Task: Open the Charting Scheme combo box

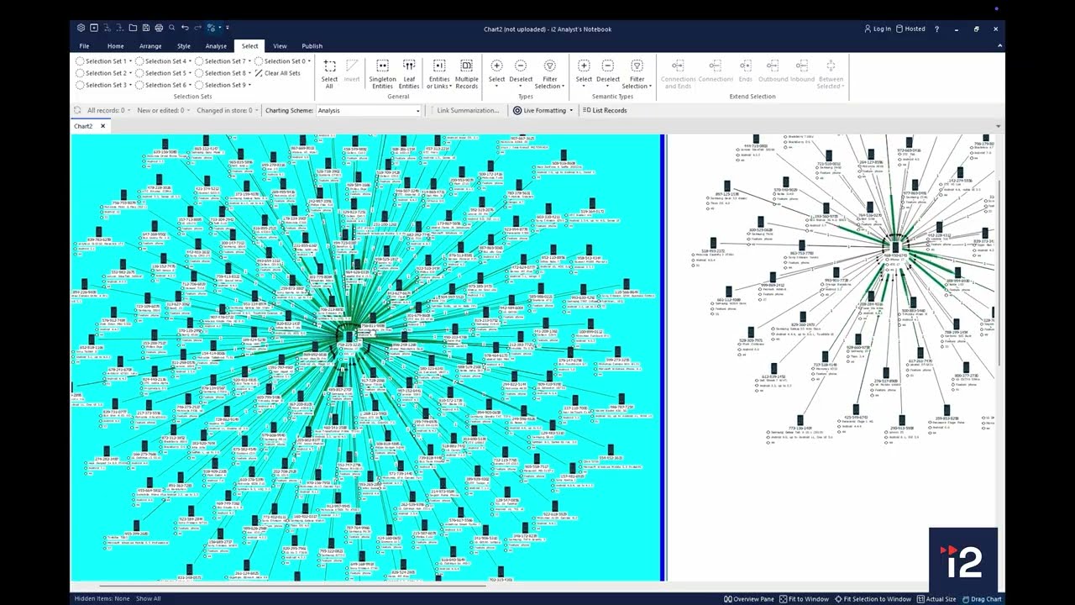Action: click(x=368, y=110)
